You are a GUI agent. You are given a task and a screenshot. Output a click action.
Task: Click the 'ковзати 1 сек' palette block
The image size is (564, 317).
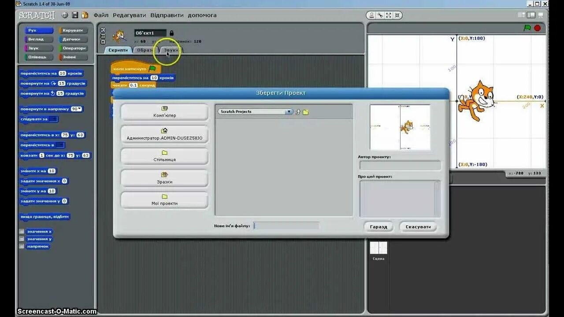pos(55,155)
